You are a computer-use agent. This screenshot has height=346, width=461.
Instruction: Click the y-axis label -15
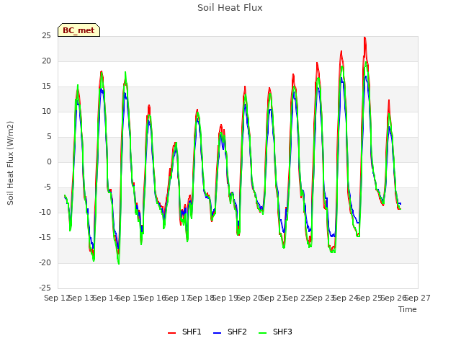coord(45,238)
